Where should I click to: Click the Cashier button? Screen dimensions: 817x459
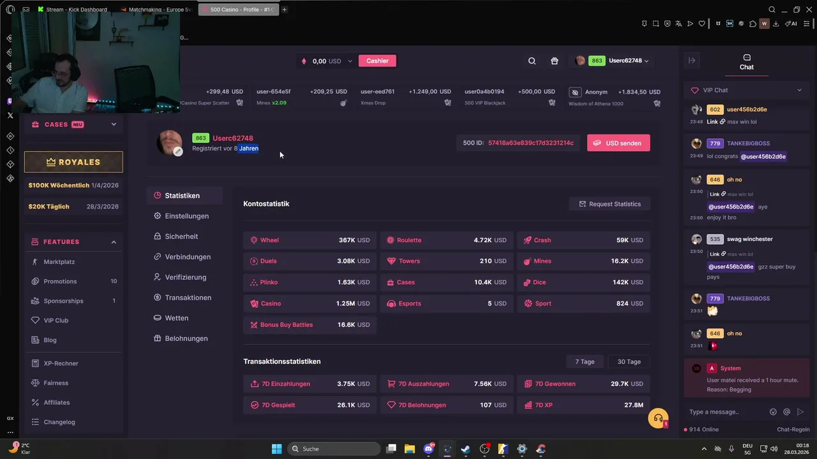coord(377,61)
